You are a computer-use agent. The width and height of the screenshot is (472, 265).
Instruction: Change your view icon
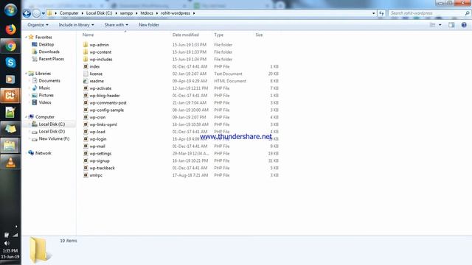pyautogui.click(x=433, y=25)
